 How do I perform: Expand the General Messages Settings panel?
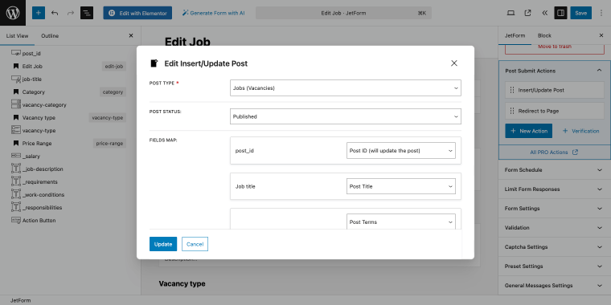[554, 286]
